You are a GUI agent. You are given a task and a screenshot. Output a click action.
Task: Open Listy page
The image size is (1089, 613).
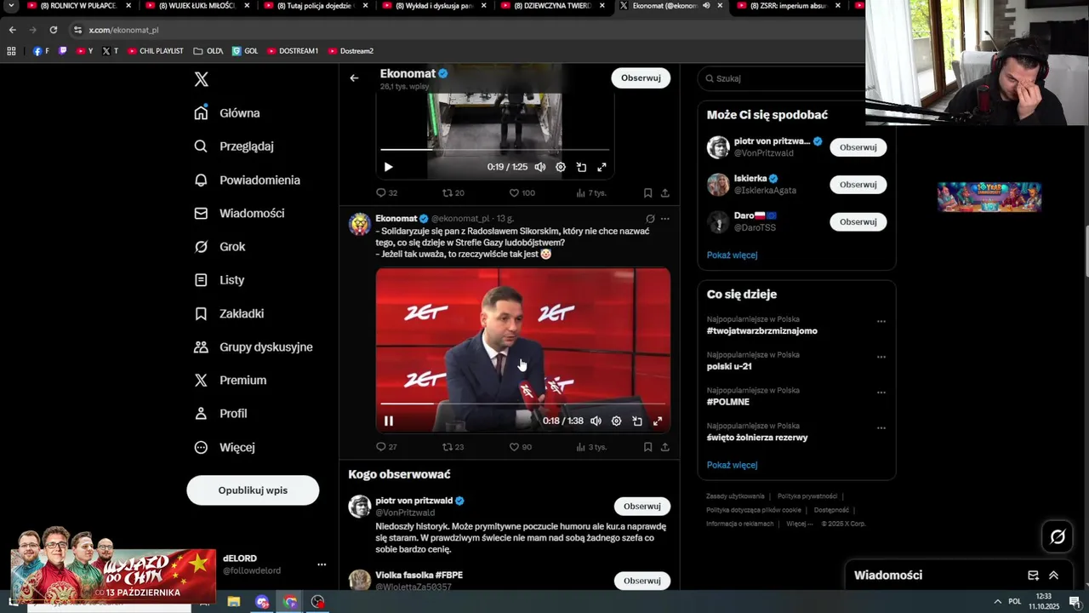[219, 280]
